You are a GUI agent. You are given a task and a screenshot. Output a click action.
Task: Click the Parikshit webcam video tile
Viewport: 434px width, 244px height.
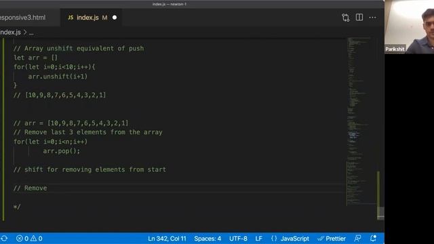[x=409, y=26]
